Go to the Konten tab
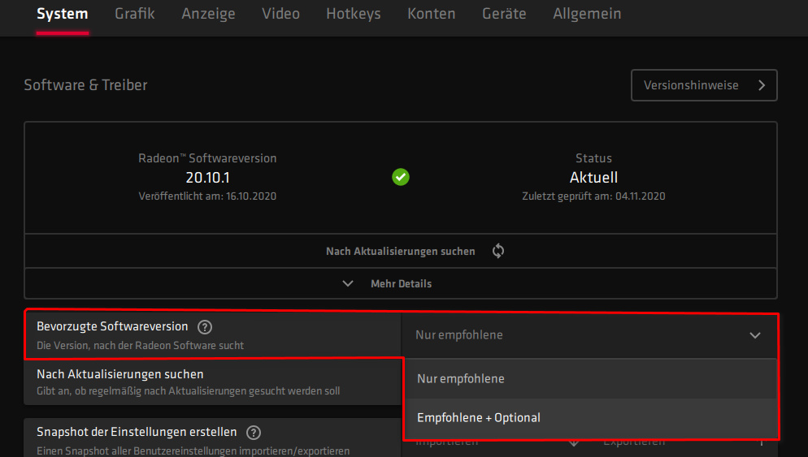This screenshot has width=808, height=457. click(x=432, y=14)
